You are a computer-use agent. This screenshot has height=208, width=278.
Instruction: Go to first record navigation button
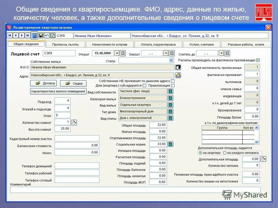pyautogui.click(x=10, y=35)
